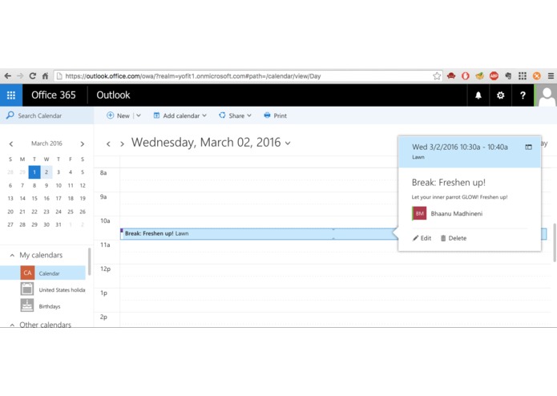Go to the previous day
The width and height of the screenshot is (557, 396).
click(x=108, y=143)
